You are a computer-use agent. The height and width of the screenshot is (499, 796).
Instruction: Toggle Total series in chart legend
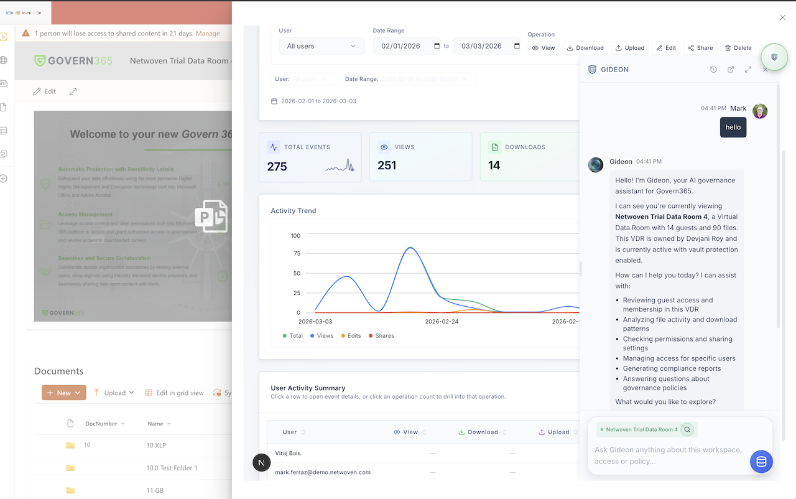[293, 335]
